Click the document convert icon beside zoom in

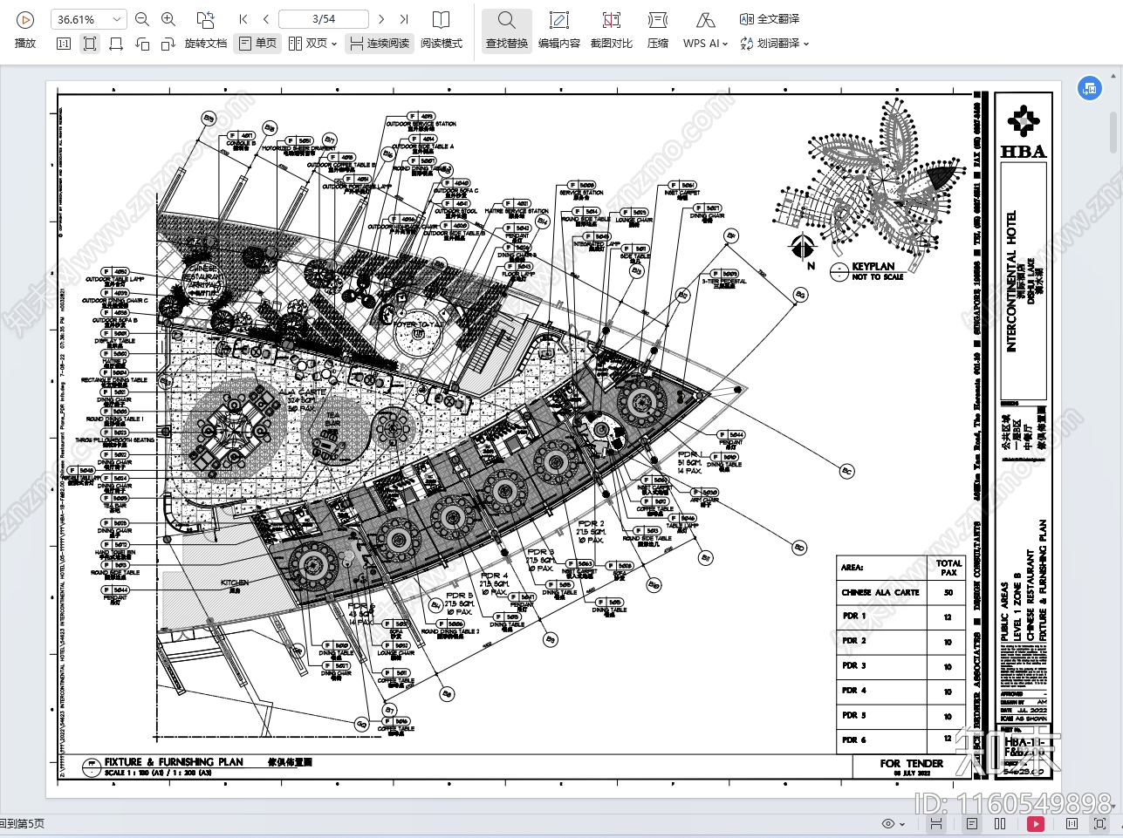(205, 19)
